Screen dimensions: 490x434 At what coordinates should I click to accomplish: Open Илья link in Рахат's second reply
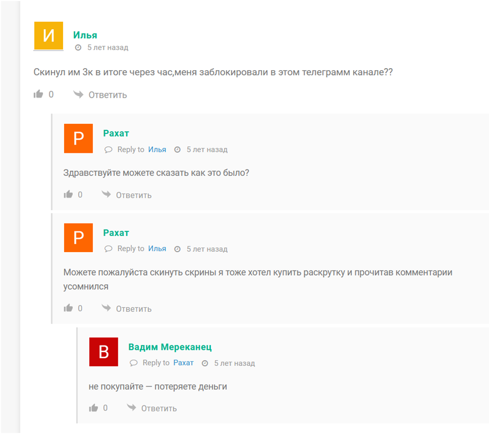pos(157,249)
